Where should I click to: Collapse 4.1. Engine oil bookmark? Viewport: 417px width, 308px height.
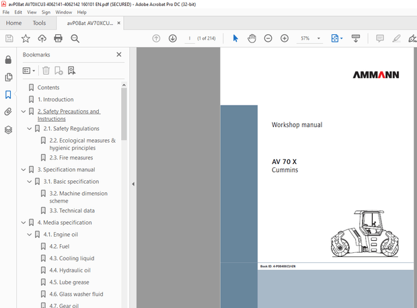coord(30,235)
